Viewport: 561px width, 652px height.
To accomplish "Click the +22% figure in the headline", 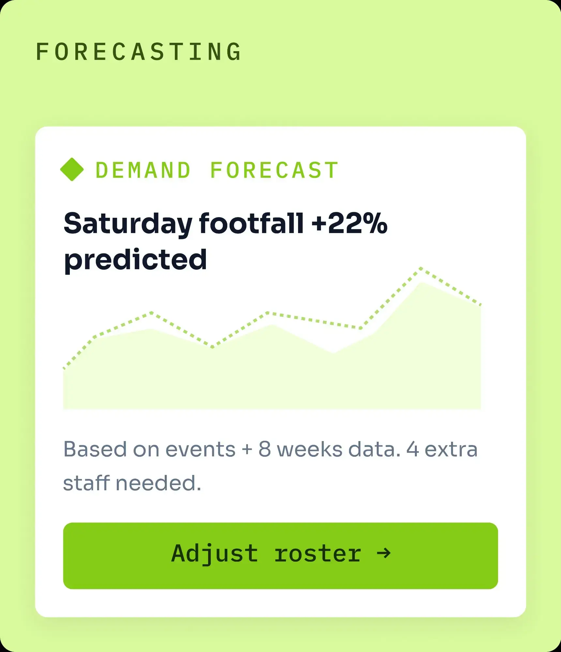I will tap(349, 223).
